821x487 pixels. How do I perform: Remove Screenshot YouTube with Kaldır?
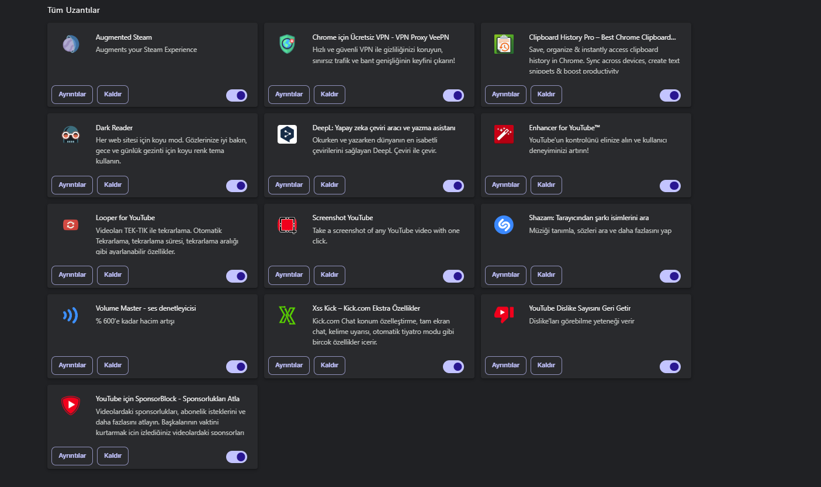coord(330,275)
